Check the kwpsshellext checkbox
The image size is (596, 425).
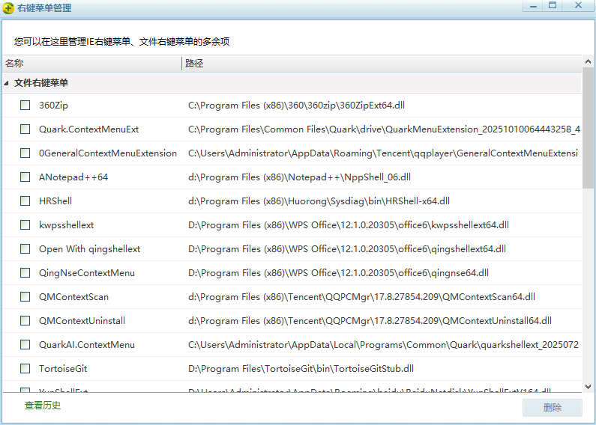tap(25, 224)
